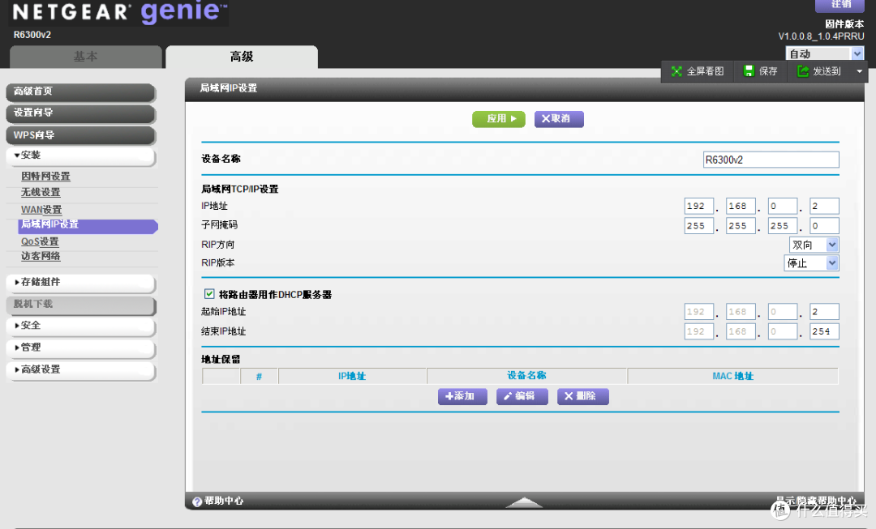
Task: Click the 保存 save icon
Action: pos(749,70)
